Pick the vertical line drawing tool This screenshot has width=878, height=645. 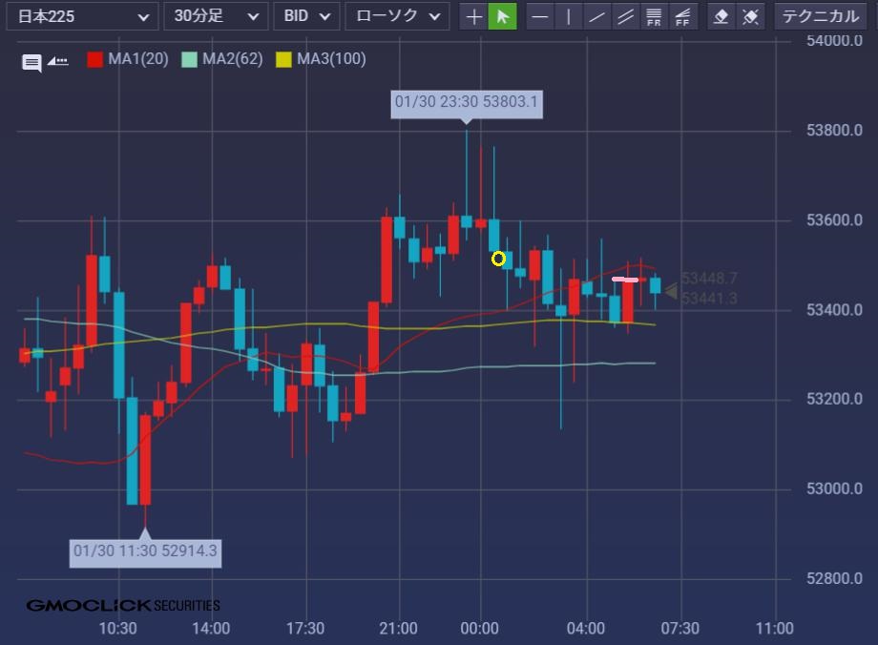tap(569, 16)
